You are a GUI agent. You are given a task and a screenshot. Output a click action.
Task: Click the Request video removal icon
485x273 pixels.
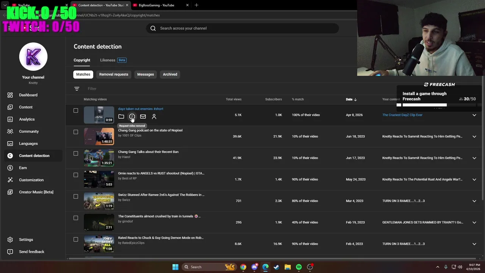pos(132,116)
